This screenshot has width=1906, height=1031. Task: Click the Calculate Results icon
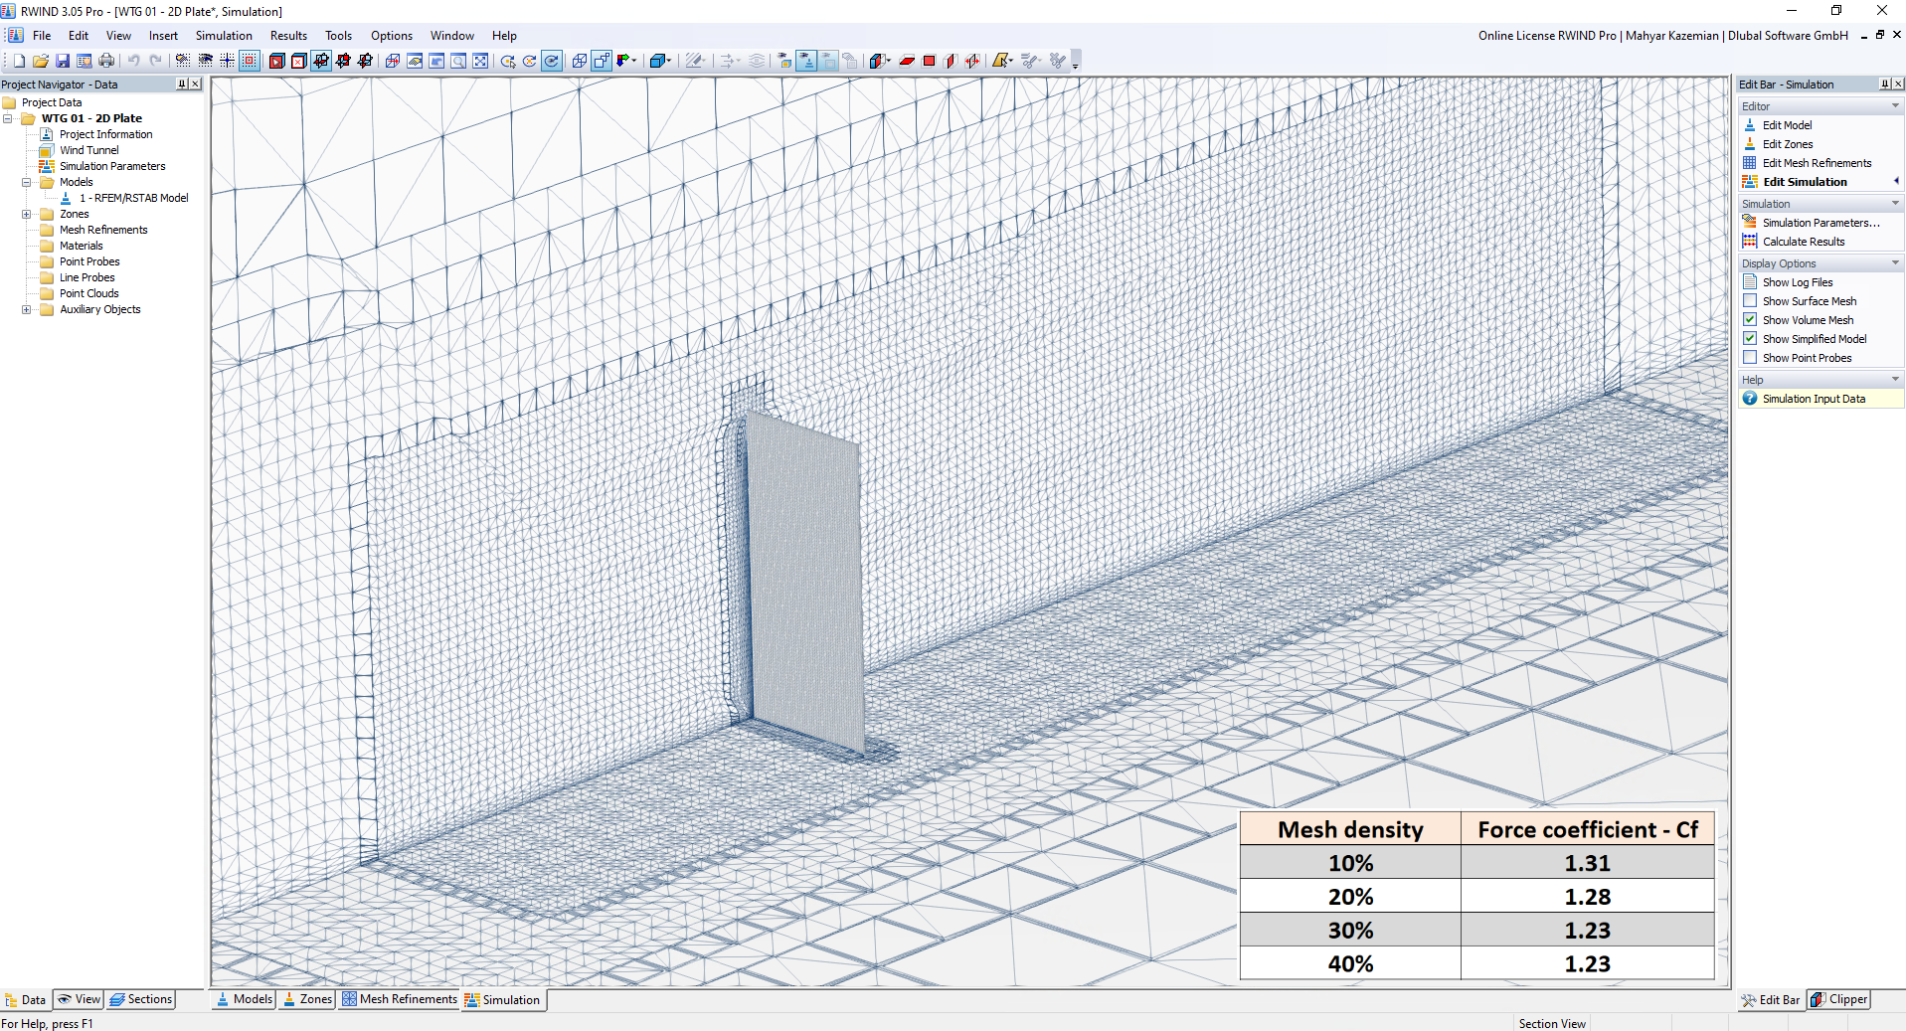1802,241
